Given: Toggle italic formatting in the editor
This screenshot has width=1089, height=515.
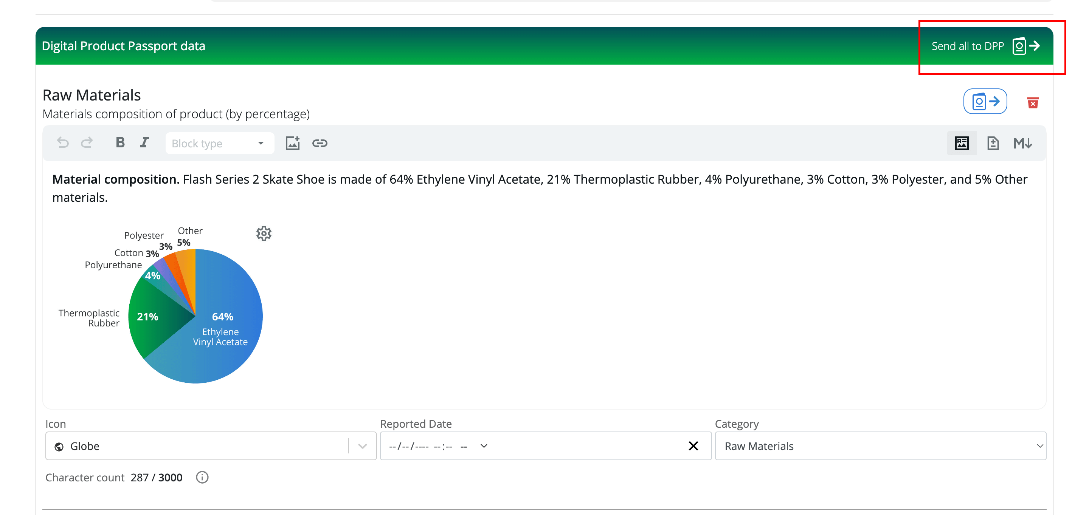Looking at the screenshot, I should [144, 143].
